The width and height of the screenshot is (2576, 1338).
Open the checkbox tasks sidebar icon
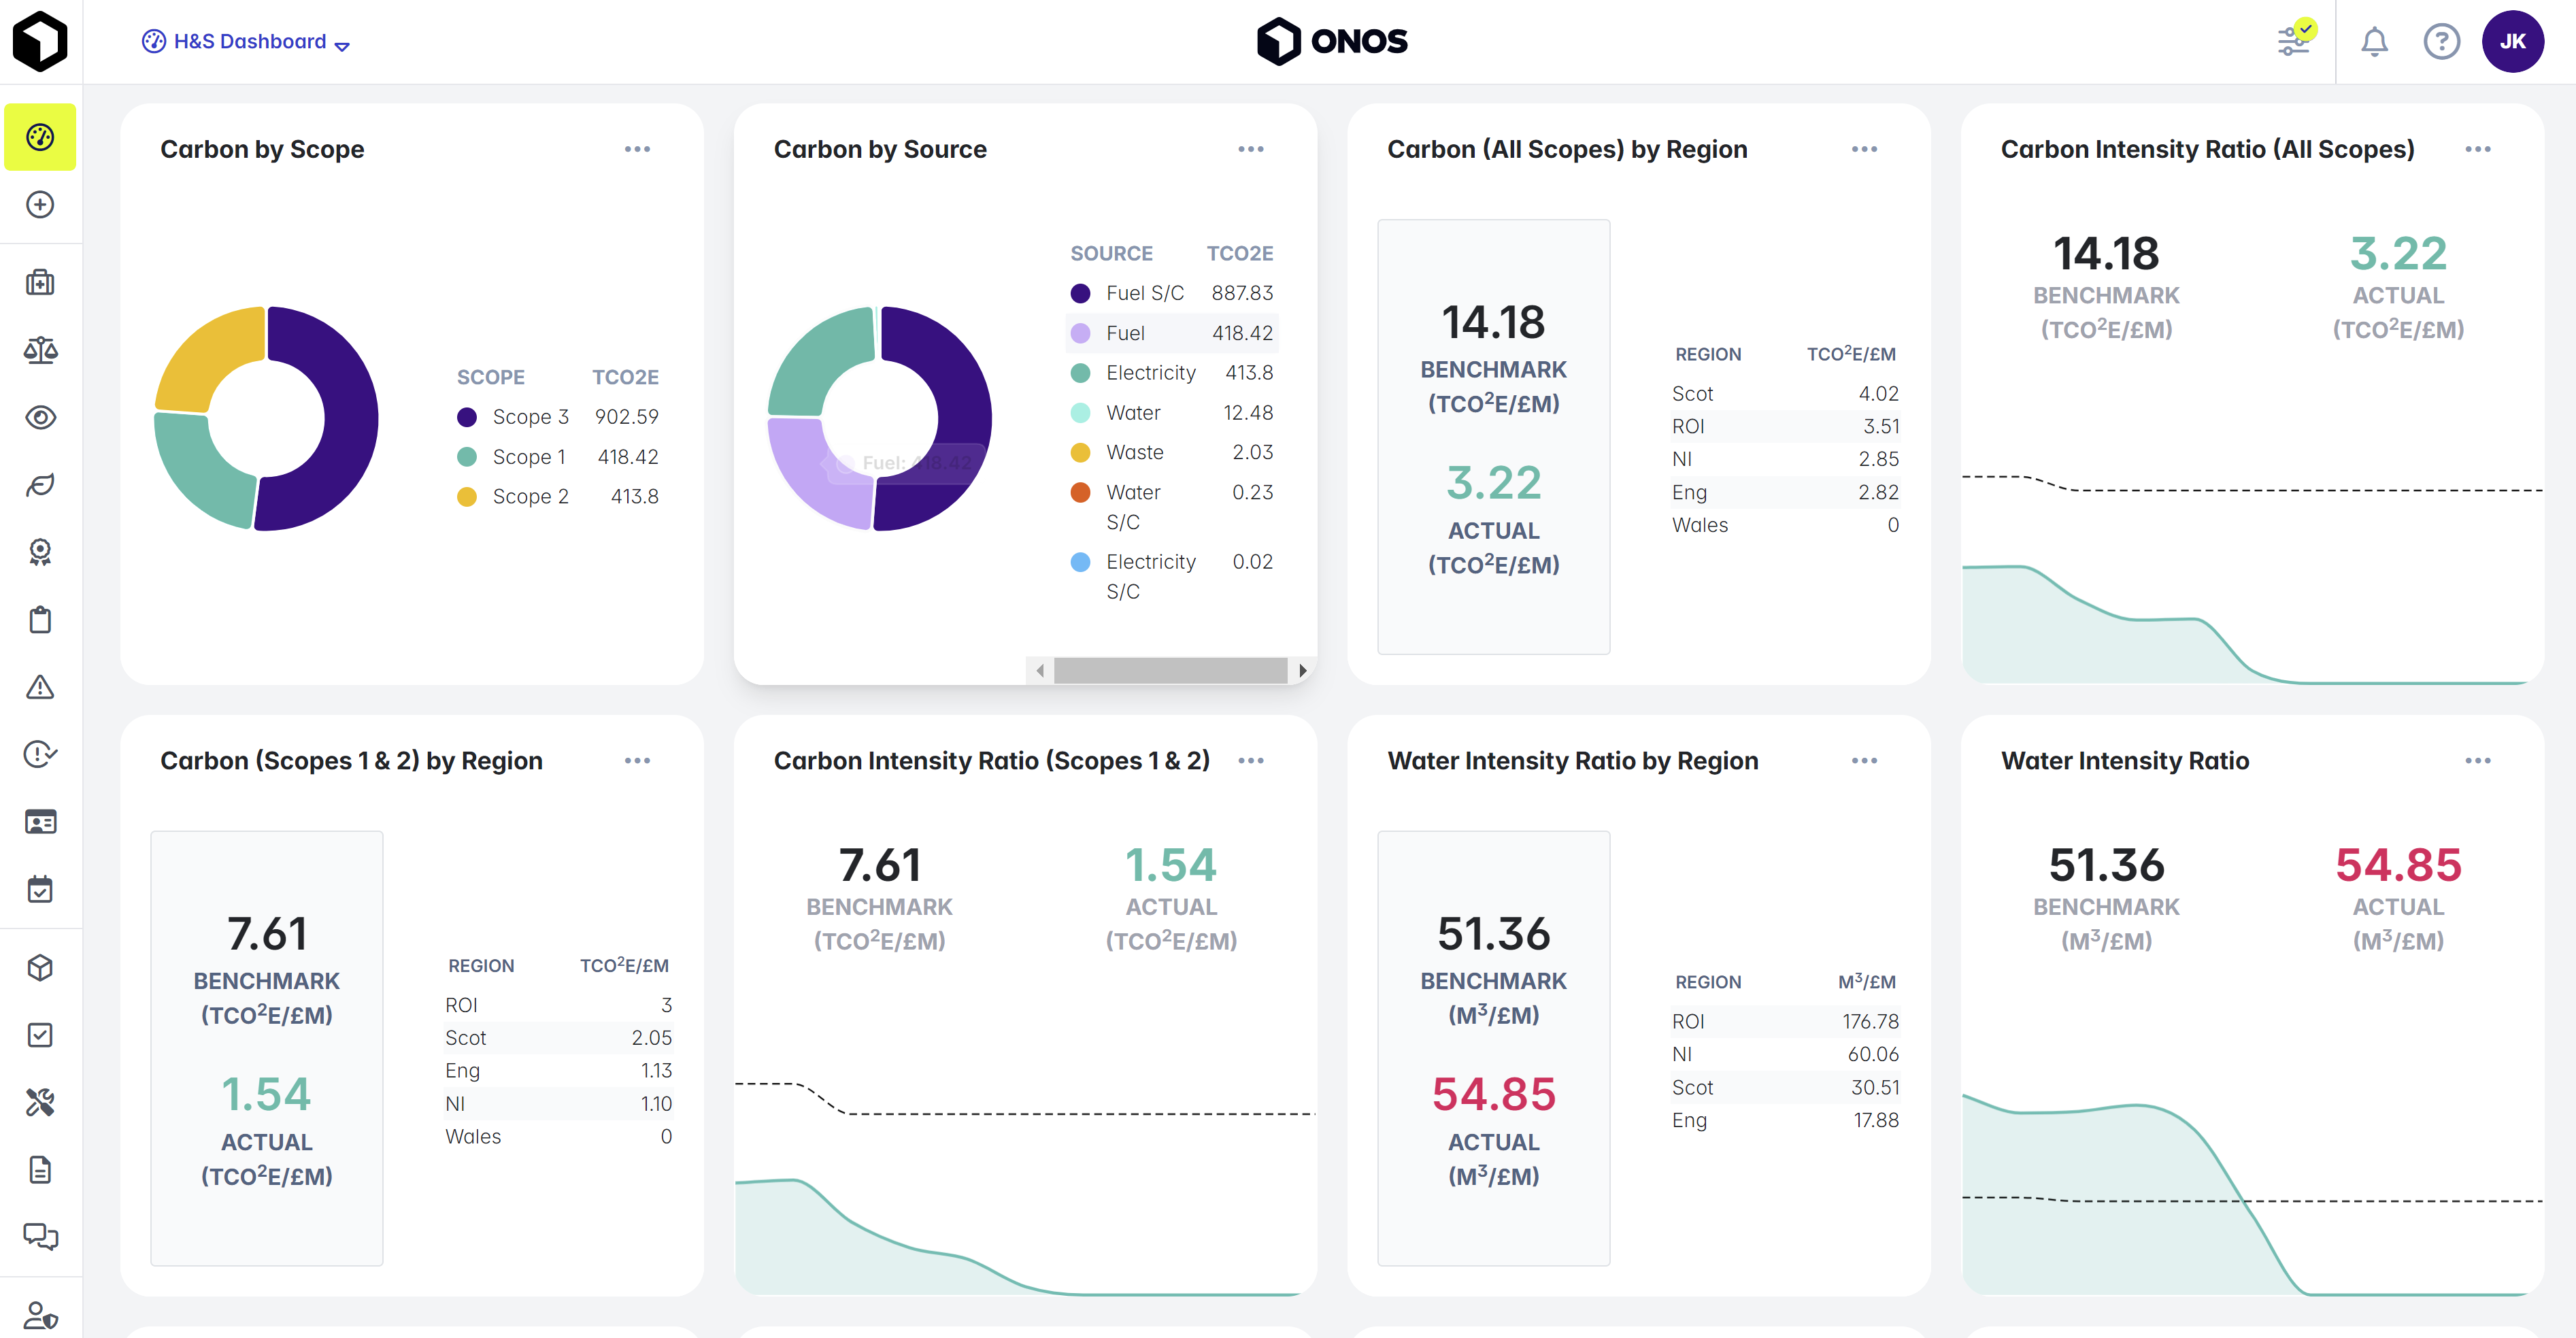[40, 1035]
